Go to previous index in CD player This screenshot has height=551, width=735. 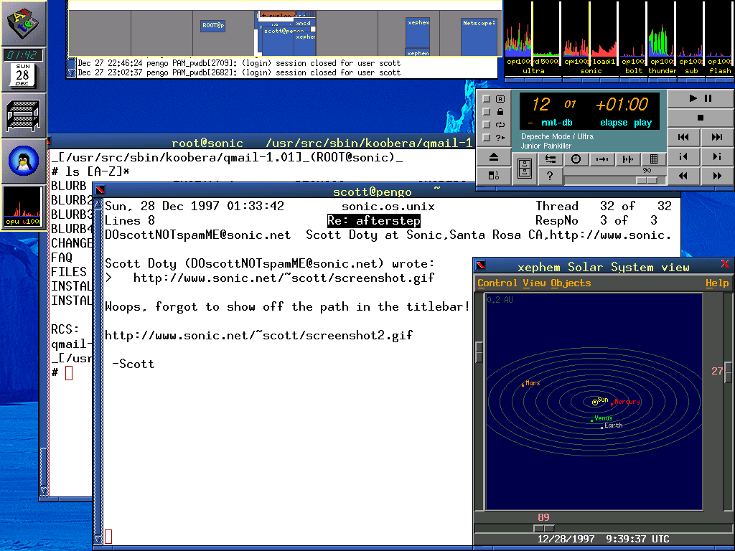pyautogui.click(x=683, y=156)
